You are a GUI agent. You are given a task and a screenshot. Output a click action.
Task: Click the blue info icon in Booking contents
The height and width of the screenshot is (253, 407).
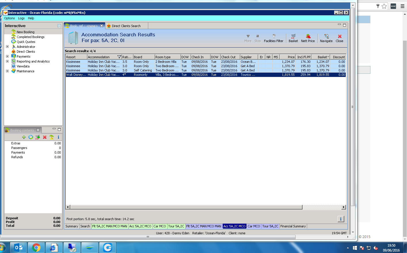pyautogui.click(x=58, y=137)
